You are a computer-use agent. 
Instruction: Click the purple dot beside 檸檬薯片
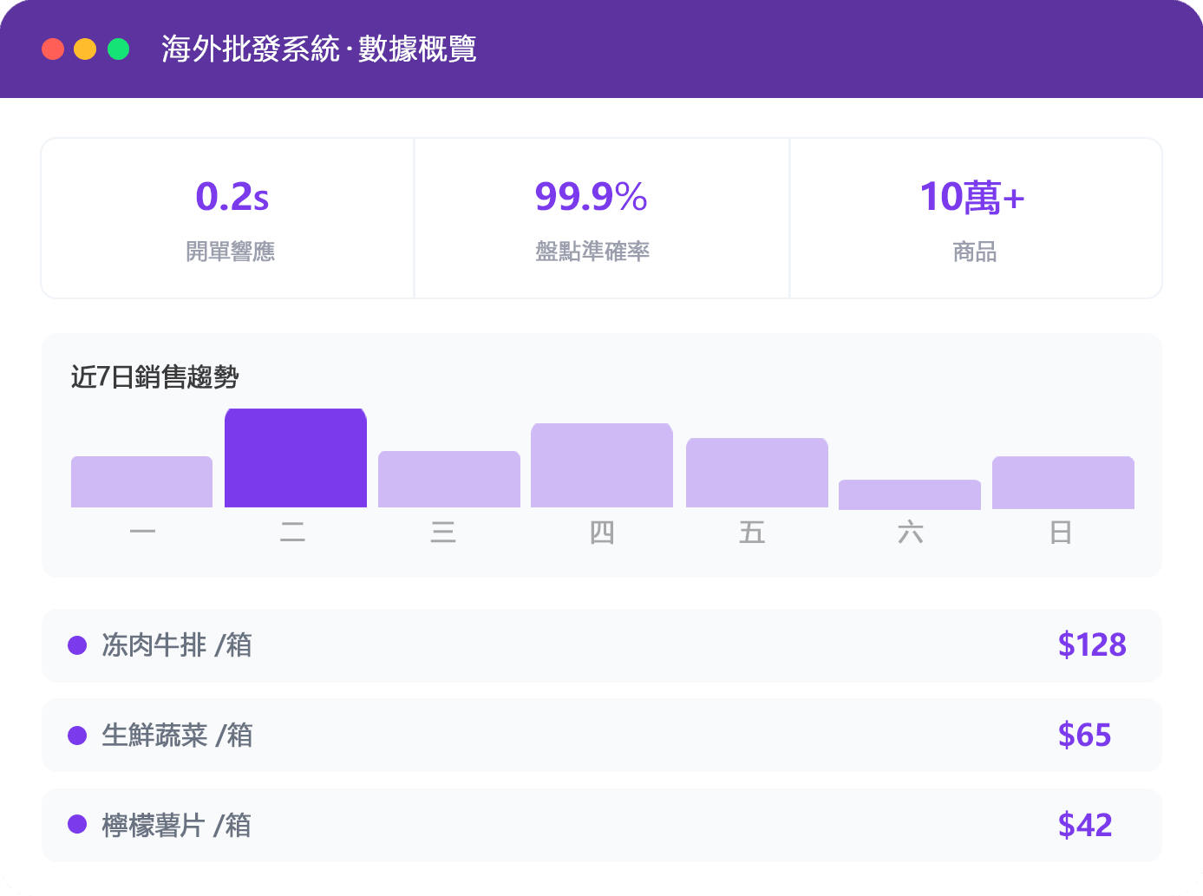[x=77, y=824]
